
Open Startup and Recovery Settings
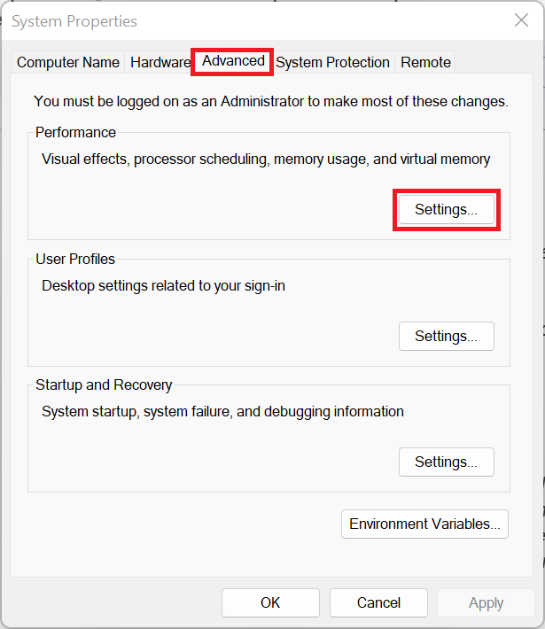pos(447,462)
